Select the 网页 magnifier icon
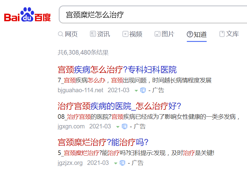247x170 pixels. 61,34
